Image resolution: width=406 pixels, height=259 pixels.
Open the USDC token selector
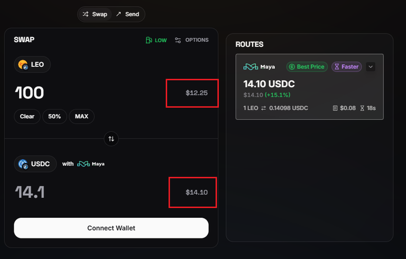(x=35, y=164)
